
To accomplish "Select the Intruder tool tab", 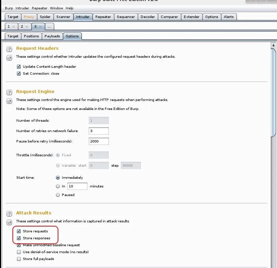I will [x=83, y=17].
